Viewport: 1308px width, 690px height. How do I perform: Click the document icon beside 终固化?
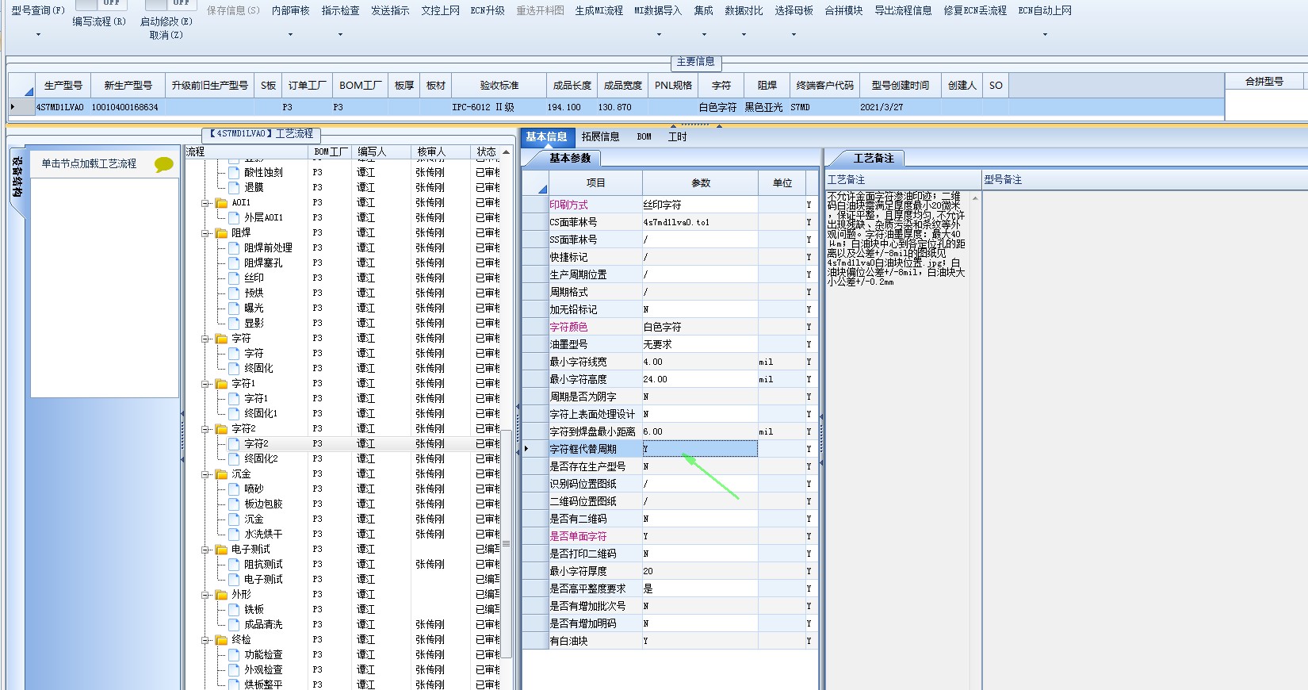tap(234, 368)
